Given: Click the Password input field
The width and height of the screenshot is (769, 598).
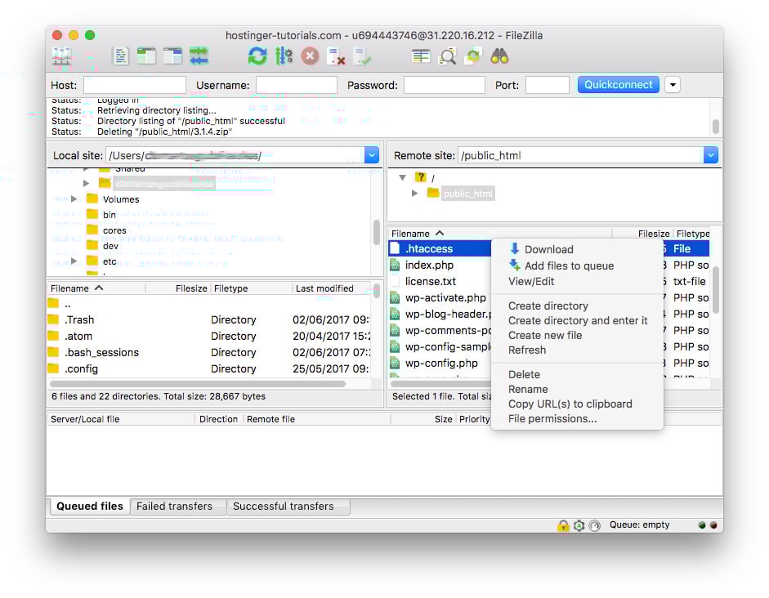Looking at the screenshot, I should pos(444,85).
